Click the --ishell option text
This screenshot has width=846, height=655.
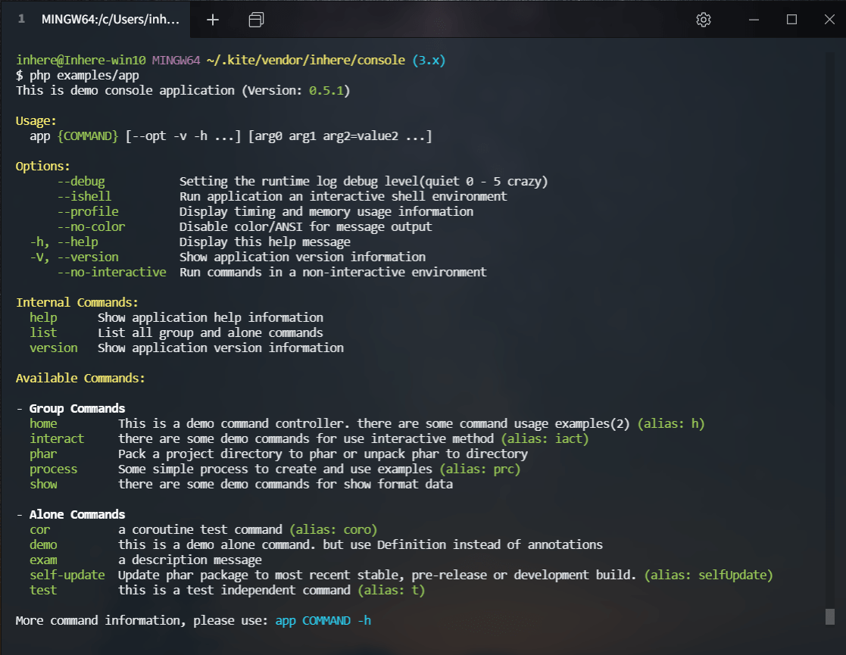pyautogui.click(x=85, y=196)
